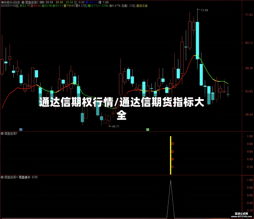254x219 pixels.
Task: Click the 65.12 price axis value
Action: 249,43
